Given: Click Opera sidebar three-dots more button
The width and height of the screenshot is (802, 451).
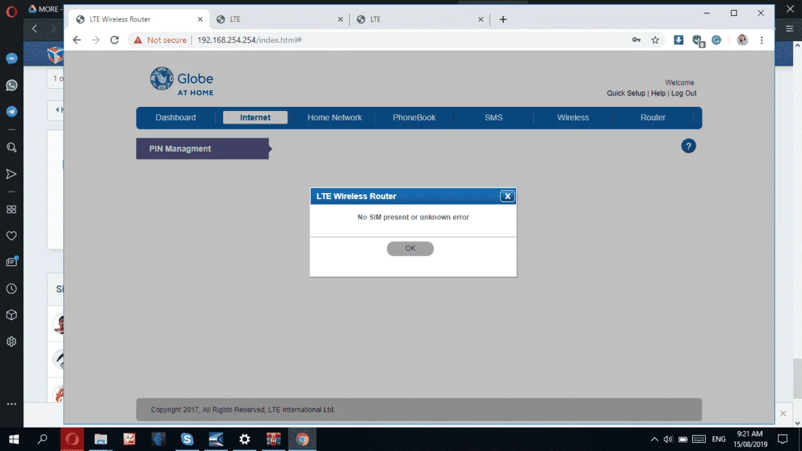Looking at the screenshot, I should pos(11,404).
